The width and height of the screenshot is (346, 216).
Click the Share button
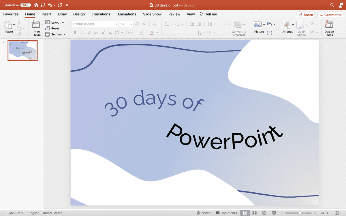point(306,15)
